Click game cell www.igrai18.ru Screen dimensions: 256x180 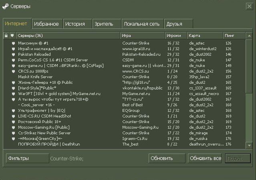pos(136,49)
